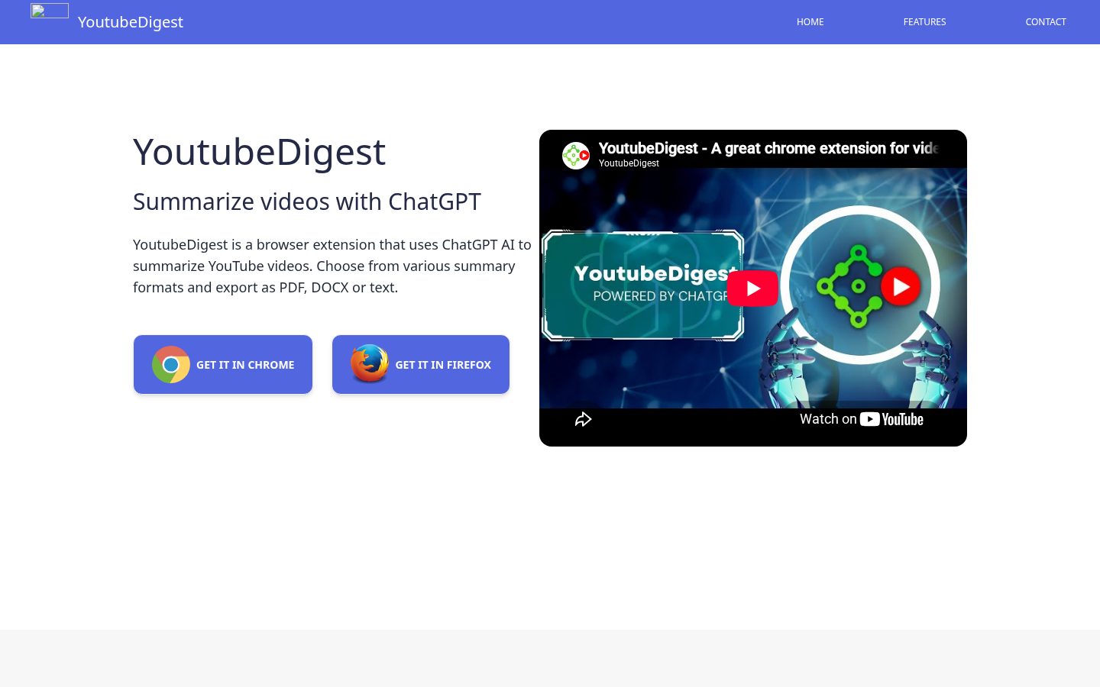Click Watch on YouTube link
Image resolution: width=1100 pixels, height=687 pixels.
click(x=862, y=419)
